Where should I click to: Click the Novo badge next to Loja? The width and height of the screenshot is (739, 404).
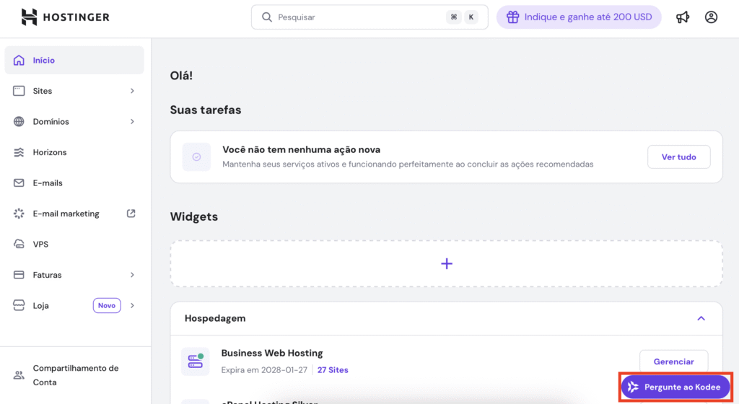107,305
